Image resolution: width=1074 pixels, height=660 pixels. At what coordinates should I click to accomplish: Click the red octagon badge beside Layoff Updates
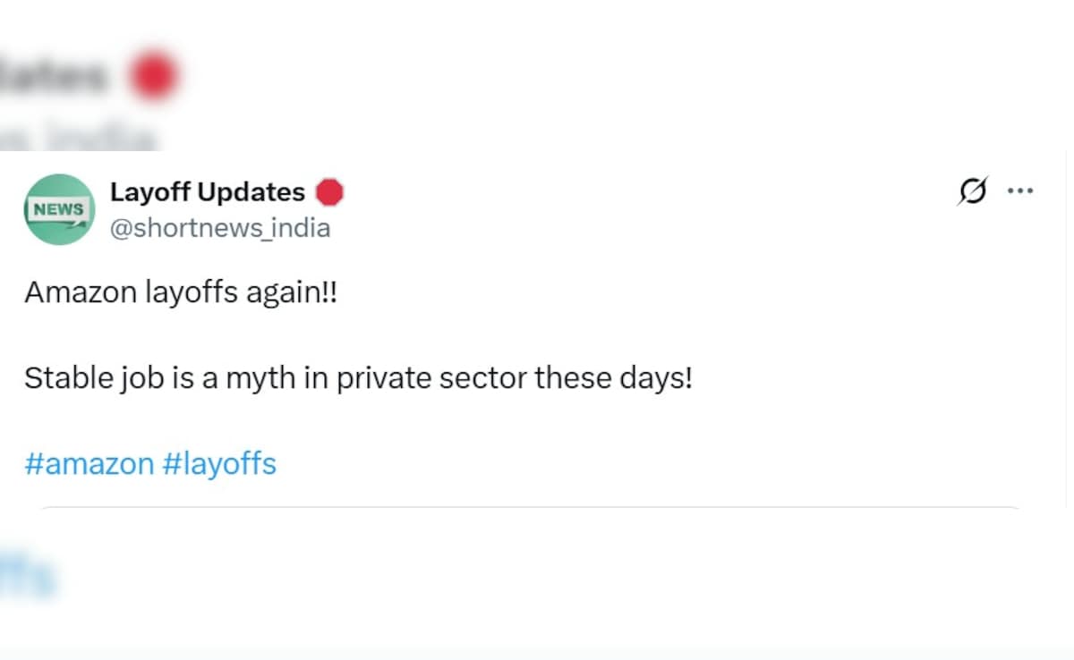pyautogui.click(x=330, y=192)
